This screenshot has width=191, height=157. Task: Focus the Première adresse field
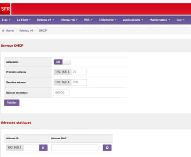pyautogui.click(x=79, y=72)
